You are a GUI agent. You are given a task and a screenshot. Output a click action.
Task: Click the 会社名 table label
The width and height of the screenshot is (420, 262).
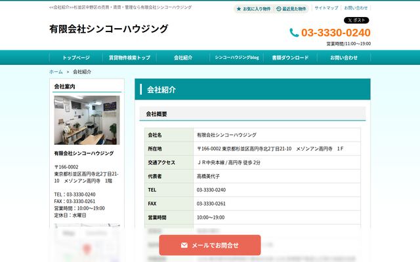155,135
